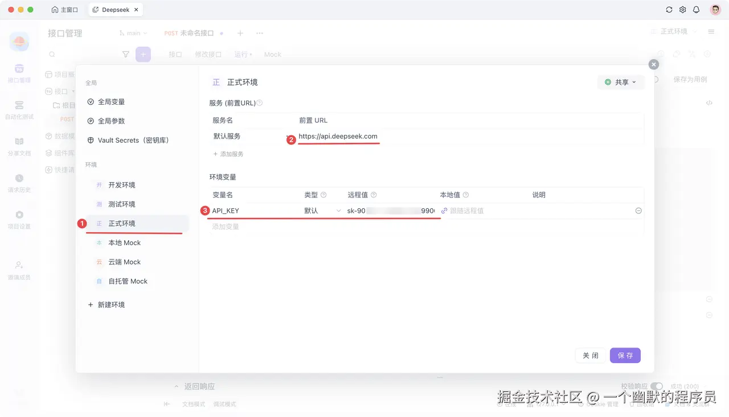Click the refresh icon in title bar
Screen dimensions: 729x417
click(669, 10)
